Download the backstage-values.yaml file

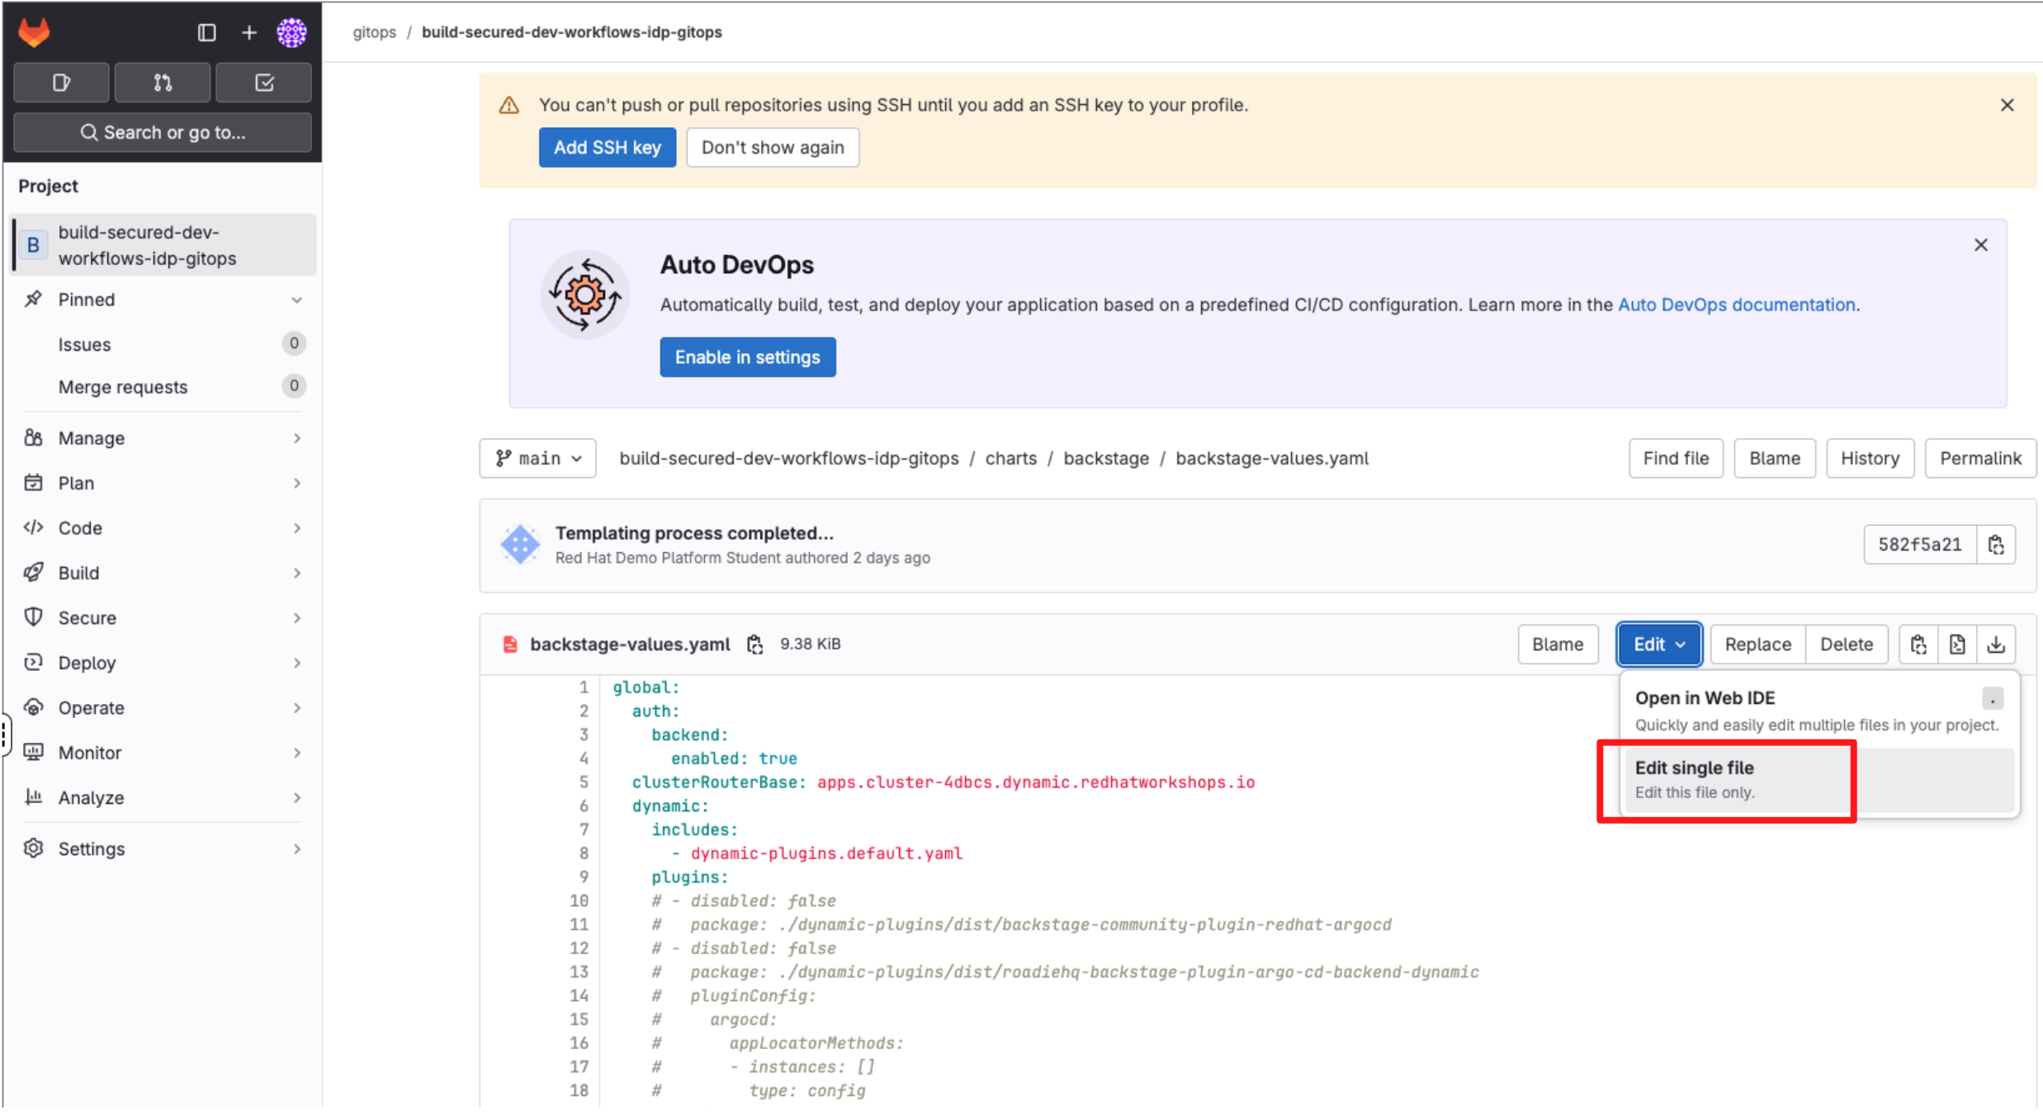pos(1996,644)
